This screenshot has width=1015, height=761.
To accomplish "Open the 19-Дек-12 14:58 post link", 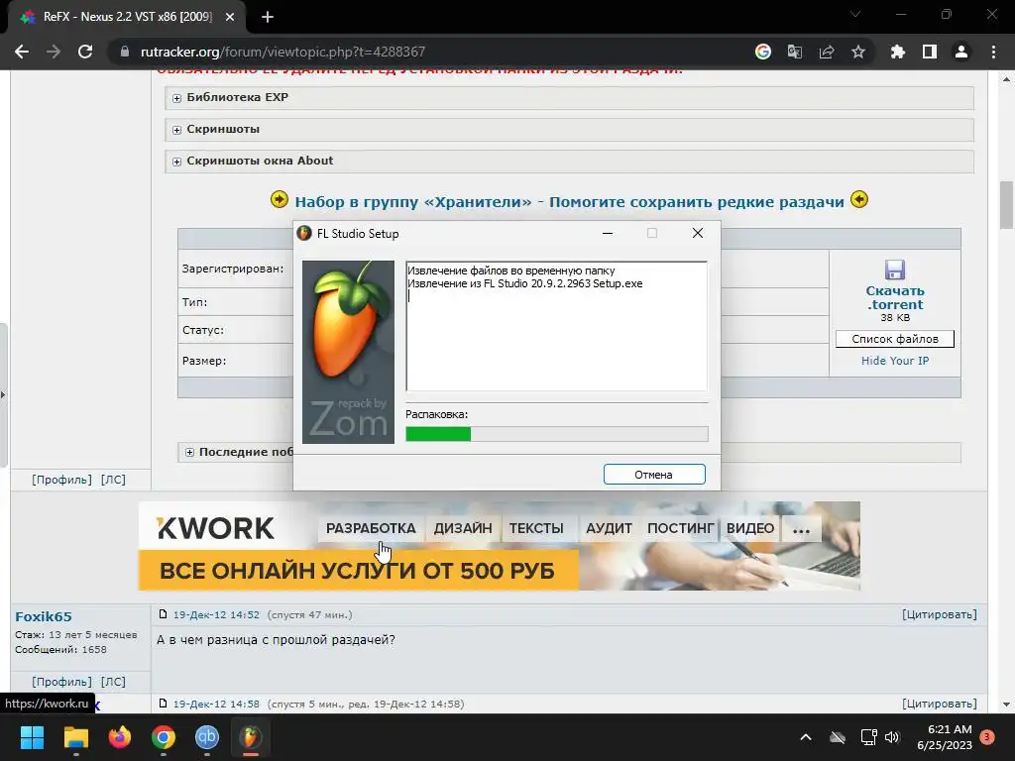I will (216, 704).
